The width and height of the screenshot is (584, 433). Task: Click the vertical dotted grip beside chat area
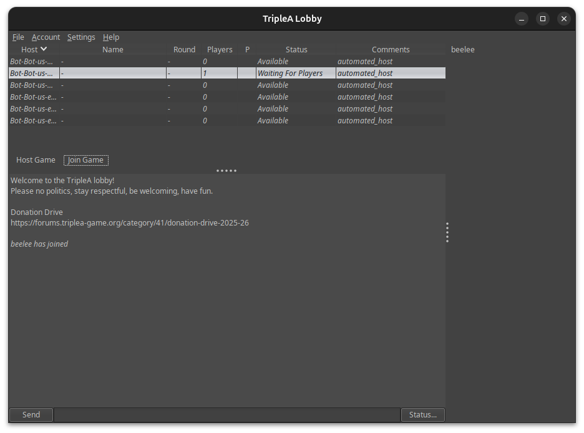point(447,232)
